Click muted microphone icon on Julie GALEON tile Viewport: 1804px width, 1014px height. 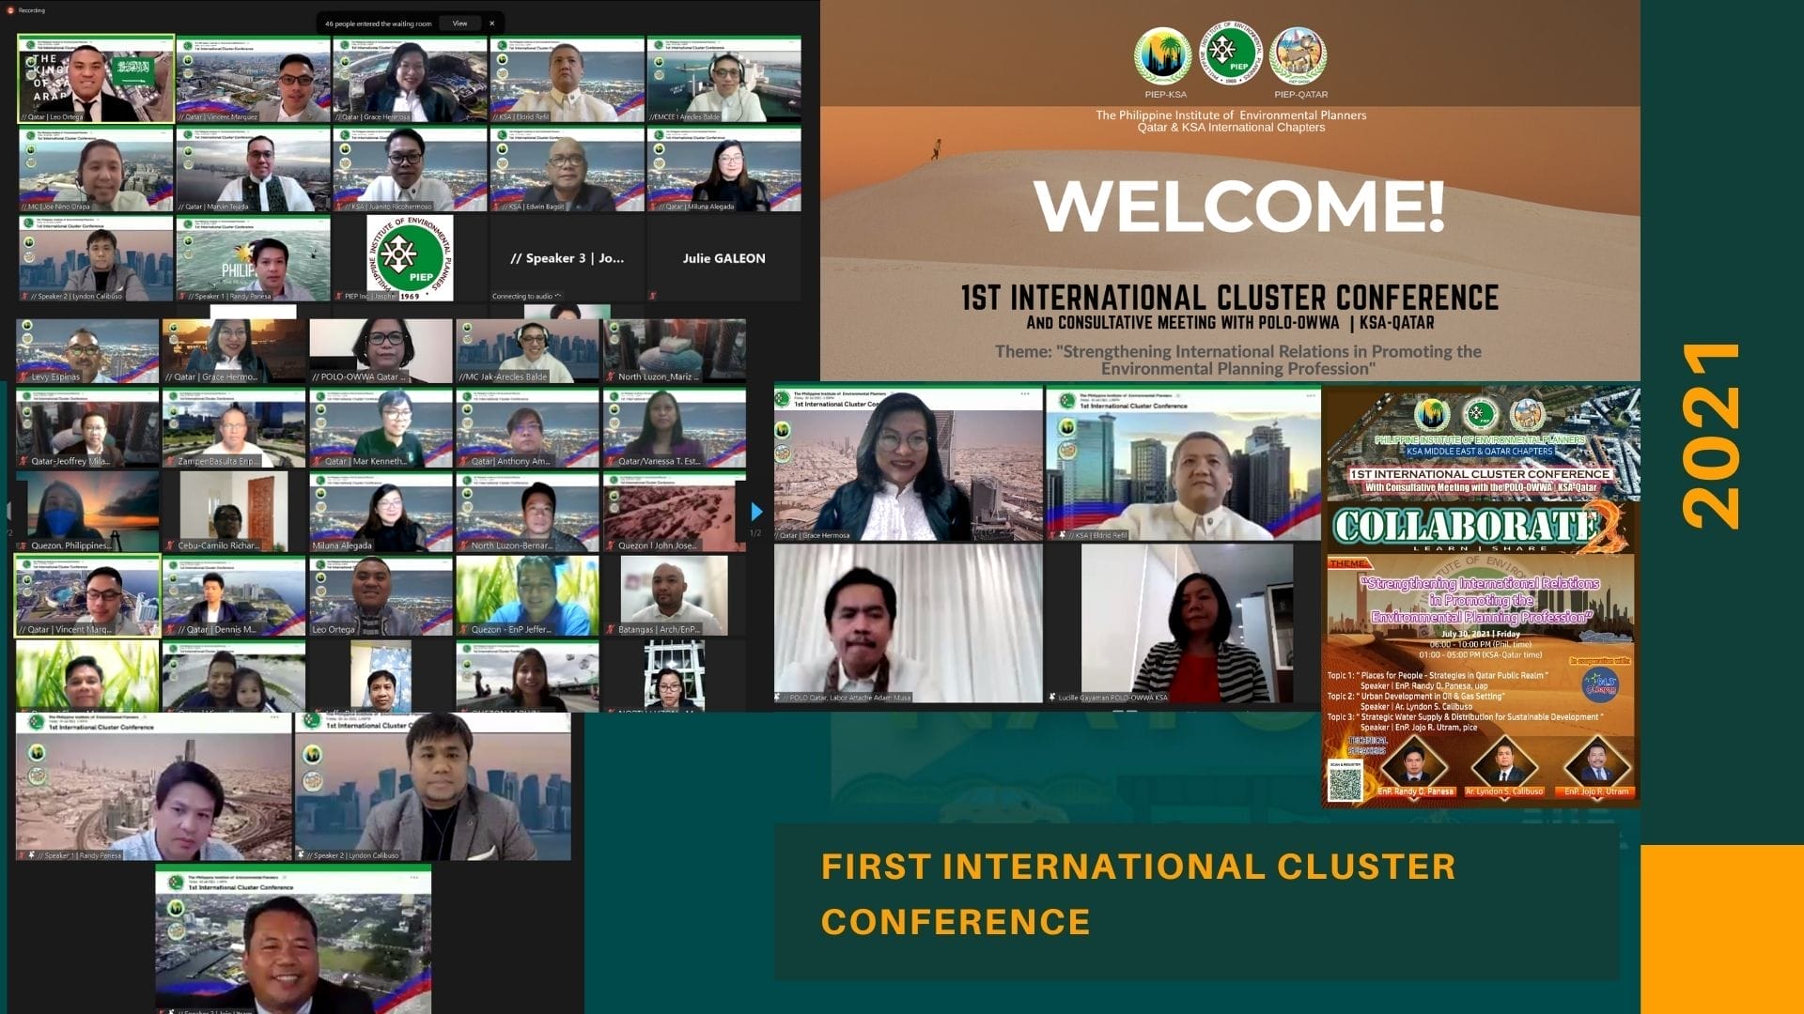pyautogui.click(x=652, y=296)
